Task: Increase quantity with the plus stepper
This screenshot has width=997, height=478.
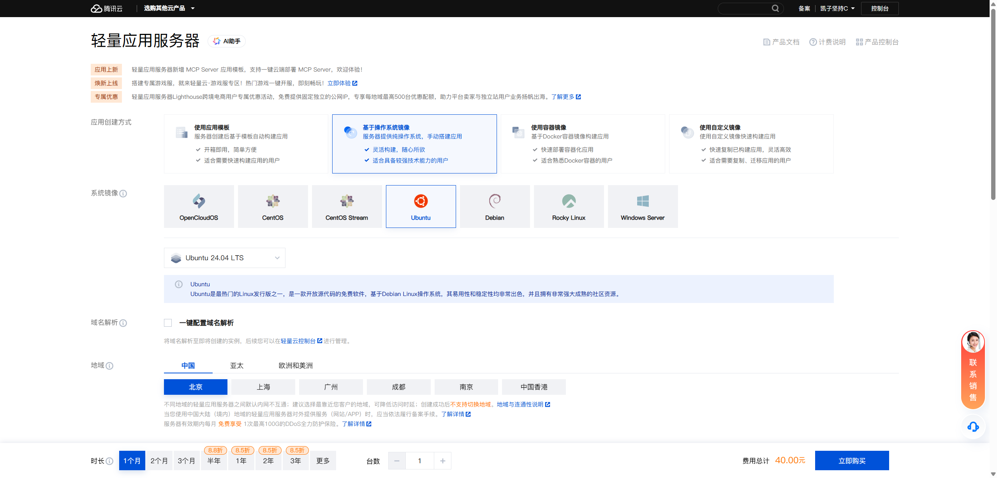Action: (x=442, y=461)
